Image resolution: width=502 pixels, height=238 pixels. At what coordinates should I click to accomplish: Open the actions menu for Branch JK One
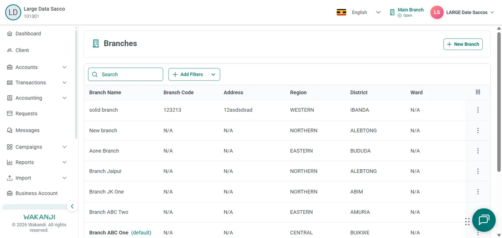[x=478, y=192]
